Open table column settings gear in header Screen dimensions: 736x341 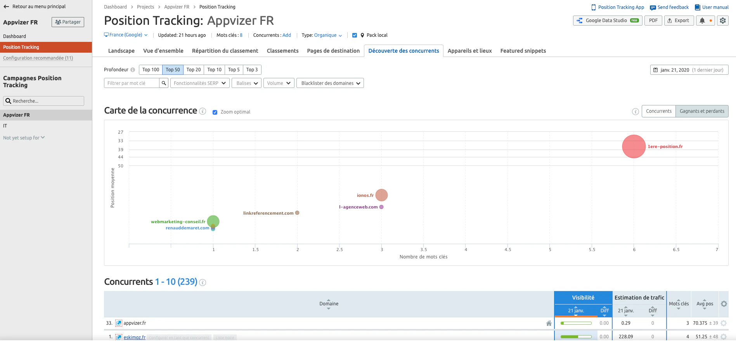724,304
